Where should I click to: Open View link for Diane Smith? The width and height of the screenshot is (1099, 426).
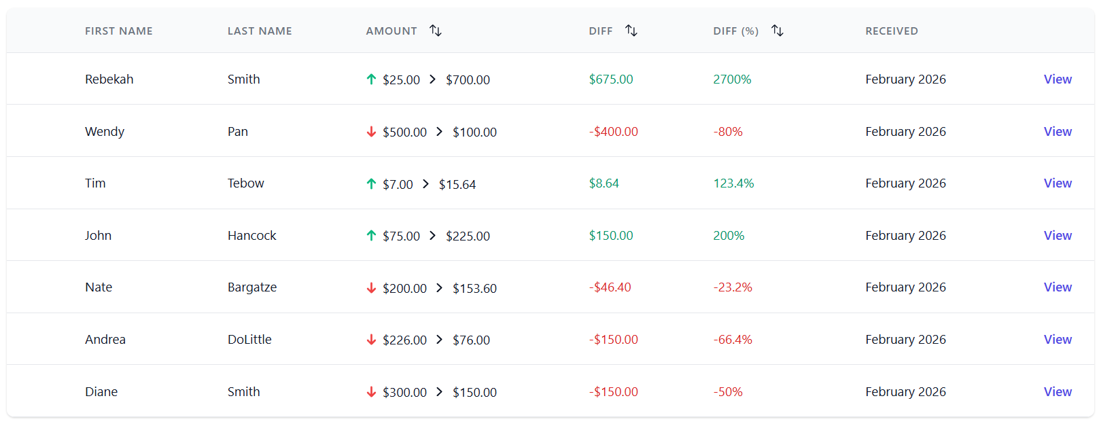1058,392
